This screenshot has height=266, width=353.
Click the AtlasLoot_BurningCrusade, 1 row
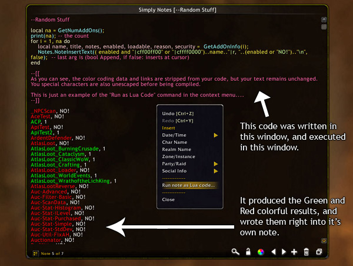[x=68, y=149]
